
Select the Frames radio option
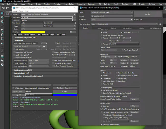coord(102,44)
